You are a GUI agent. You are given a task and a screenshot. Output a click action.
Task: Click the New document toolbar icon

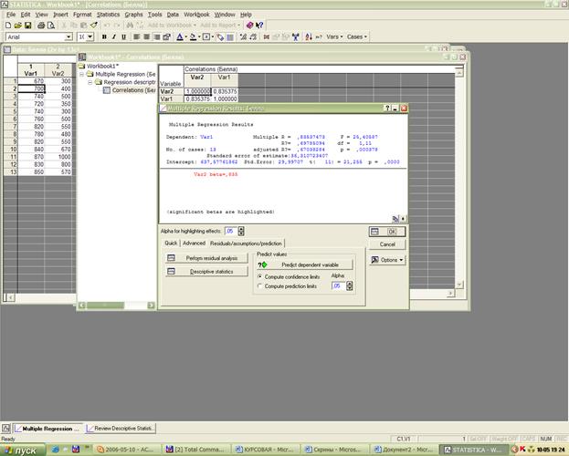(8, 25)
